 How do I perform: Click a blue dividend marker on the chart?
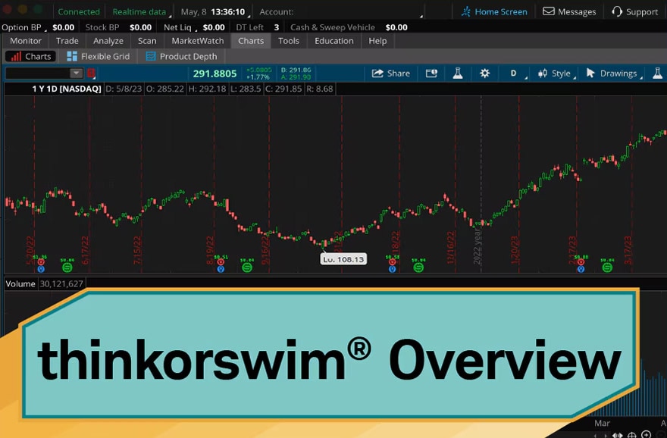pyautogui.click(x=39, y=267)
